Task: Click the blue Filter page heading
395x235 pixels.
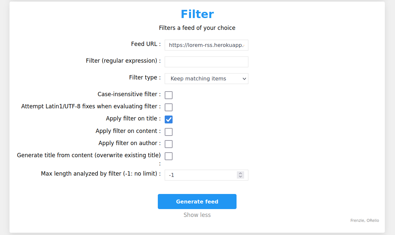Action: click(x=197, y=14)
